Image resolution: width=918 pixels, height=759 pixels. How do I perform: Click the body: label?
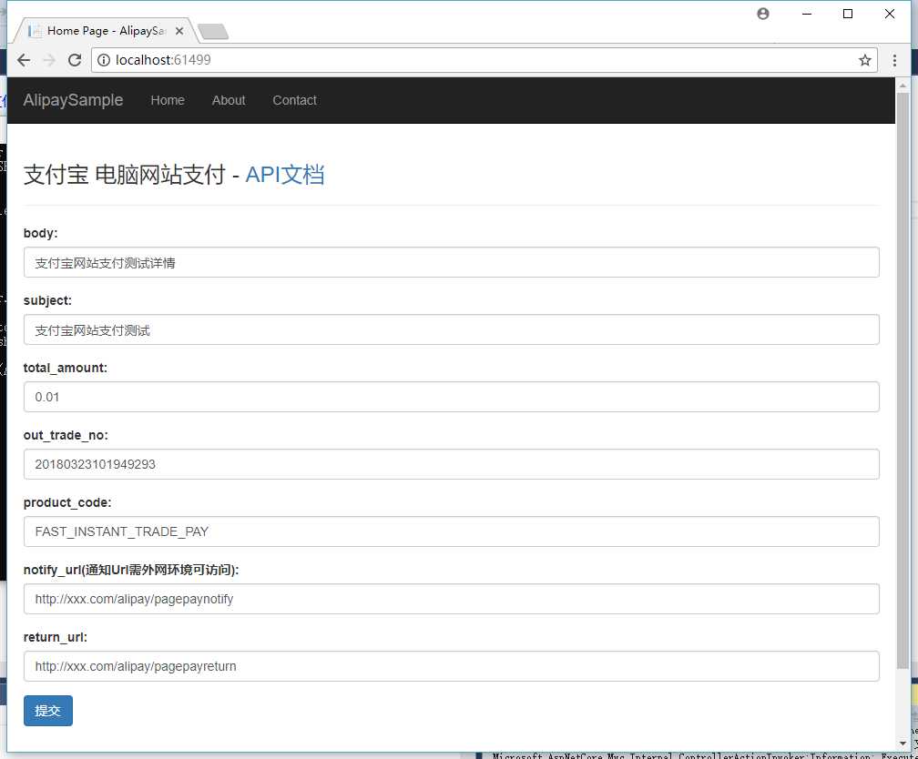pyautogui.click(x=40, y=233)
